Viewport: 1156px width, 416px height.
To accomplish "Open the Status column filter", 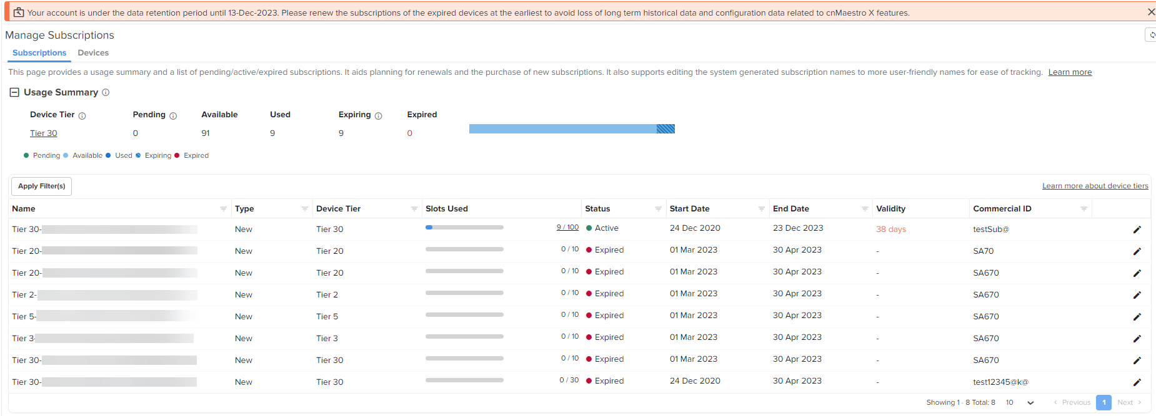I will [x=658, y=209].
